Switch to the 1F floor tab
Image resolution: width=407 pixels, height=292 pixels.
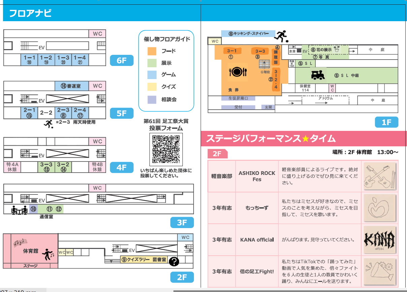[386, 122]
